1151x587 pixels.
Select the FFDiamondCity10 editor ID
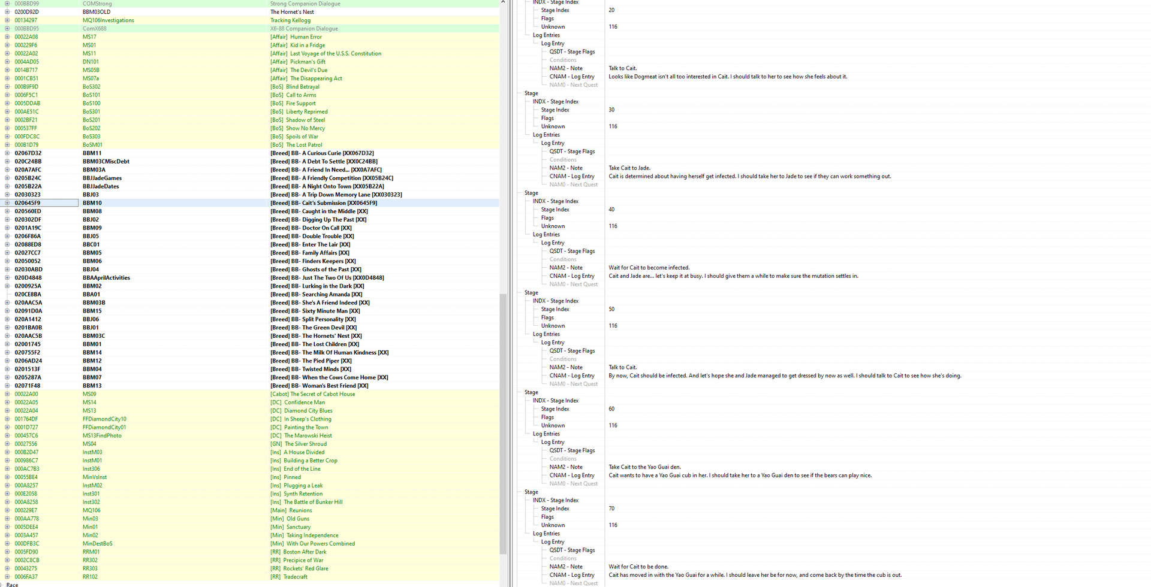[104, 419]
